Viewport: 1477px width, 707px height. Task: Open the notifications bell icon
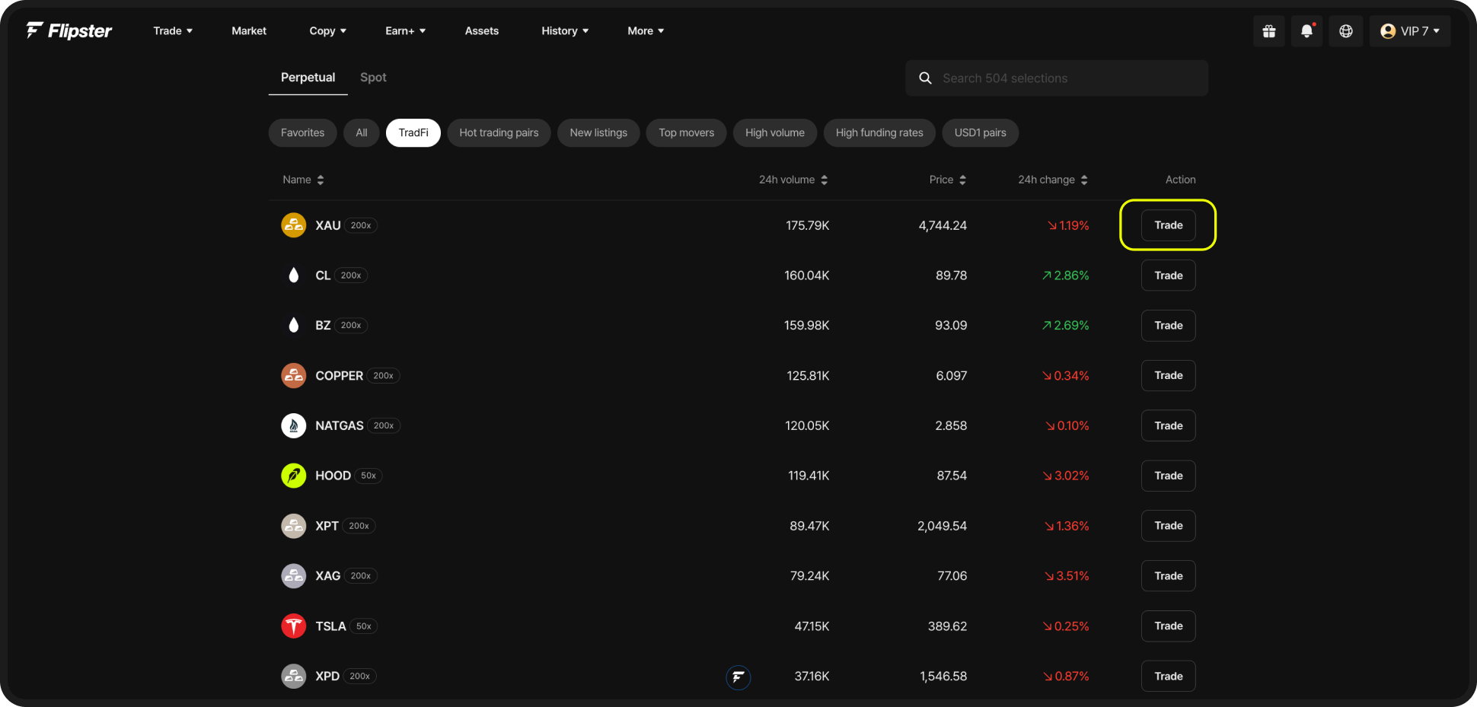1306,31
